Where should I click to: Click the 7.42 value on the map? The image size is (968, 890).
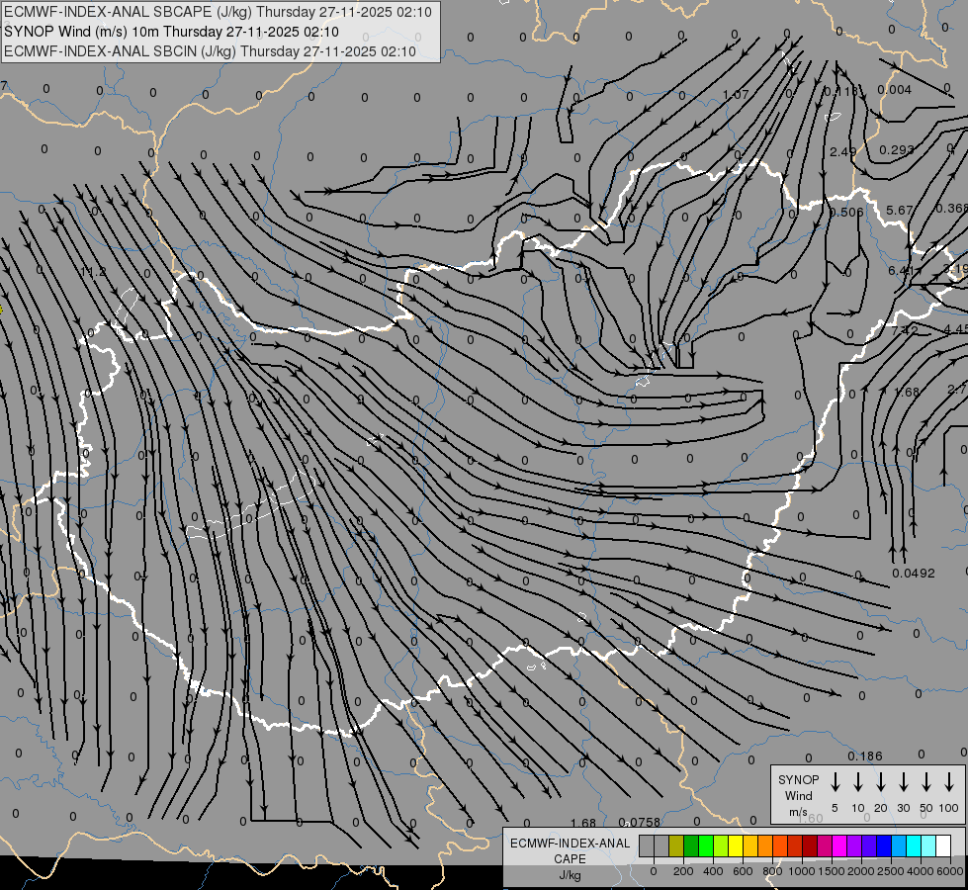click(905, 330)
